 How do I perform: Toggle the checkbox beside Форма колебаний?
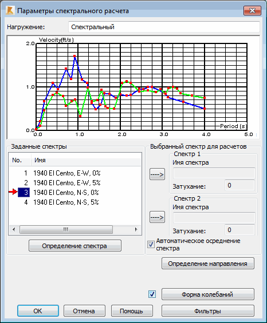[152, 294]
